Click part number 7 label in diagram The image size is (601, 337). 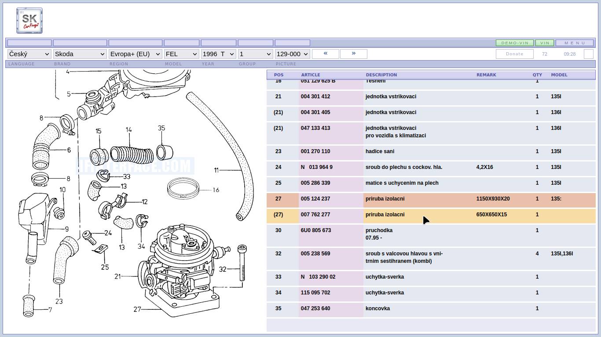tap(50, 310)
